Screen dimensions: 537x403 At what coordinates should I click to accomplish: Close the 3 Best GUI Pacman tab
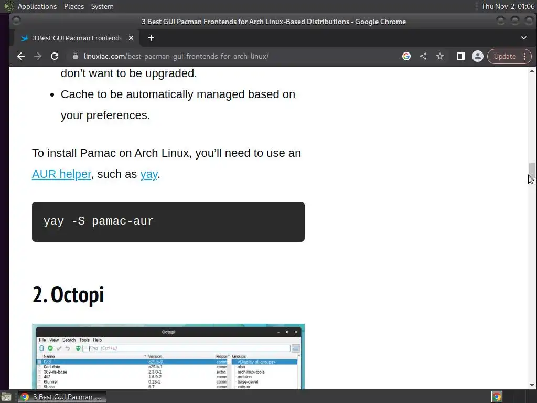click(131, 38)
